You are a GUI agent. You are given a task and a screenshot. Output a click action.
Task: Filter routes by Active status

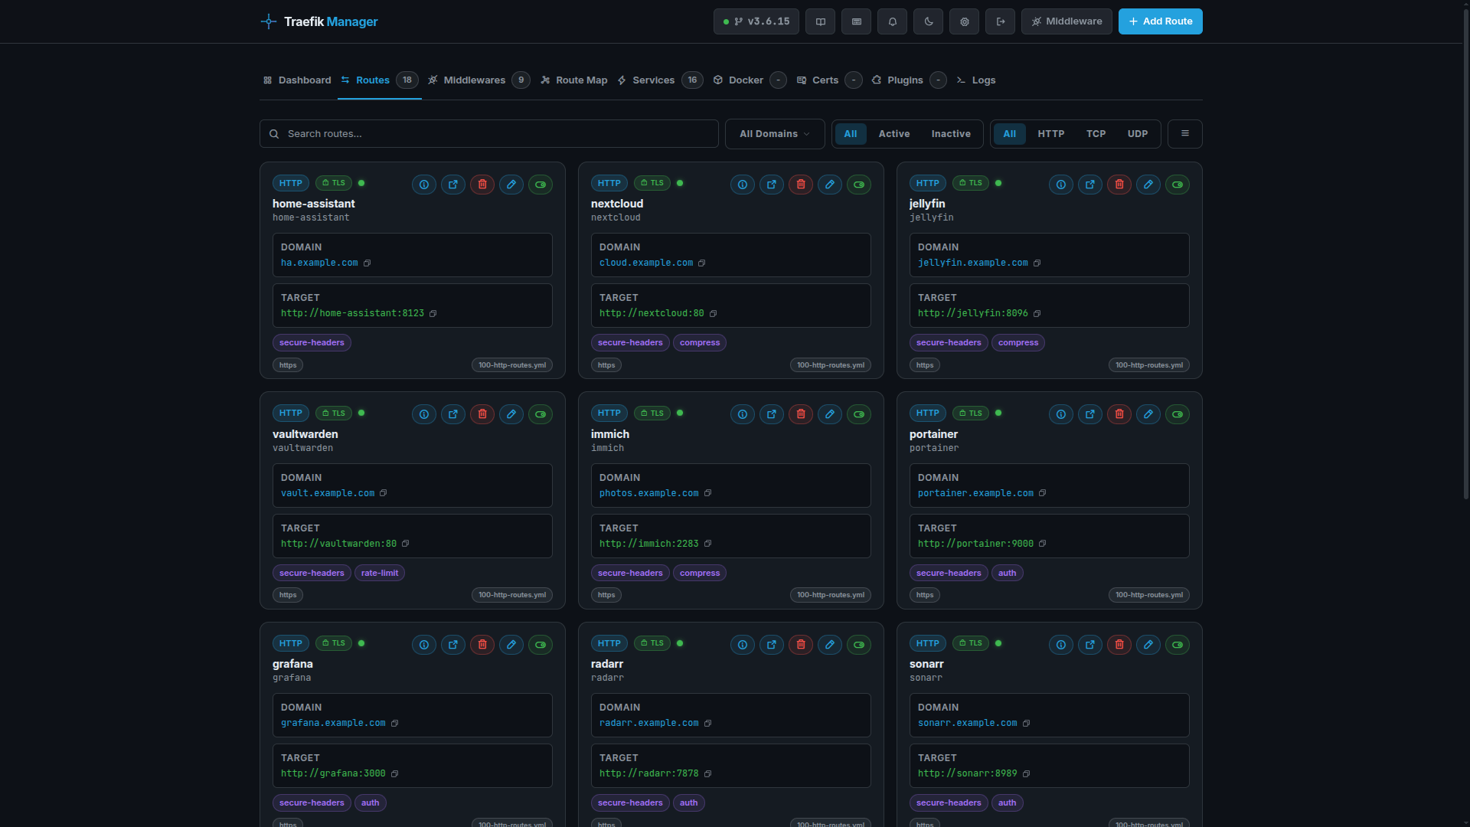click(x=894, y=134)
